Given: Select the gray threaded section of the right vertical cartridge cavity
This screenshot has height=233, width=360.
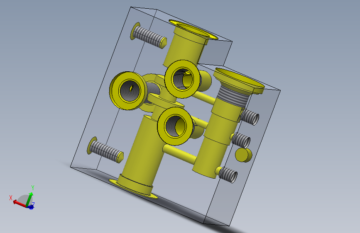Looking at the screenshot, I should click(233, 97).
